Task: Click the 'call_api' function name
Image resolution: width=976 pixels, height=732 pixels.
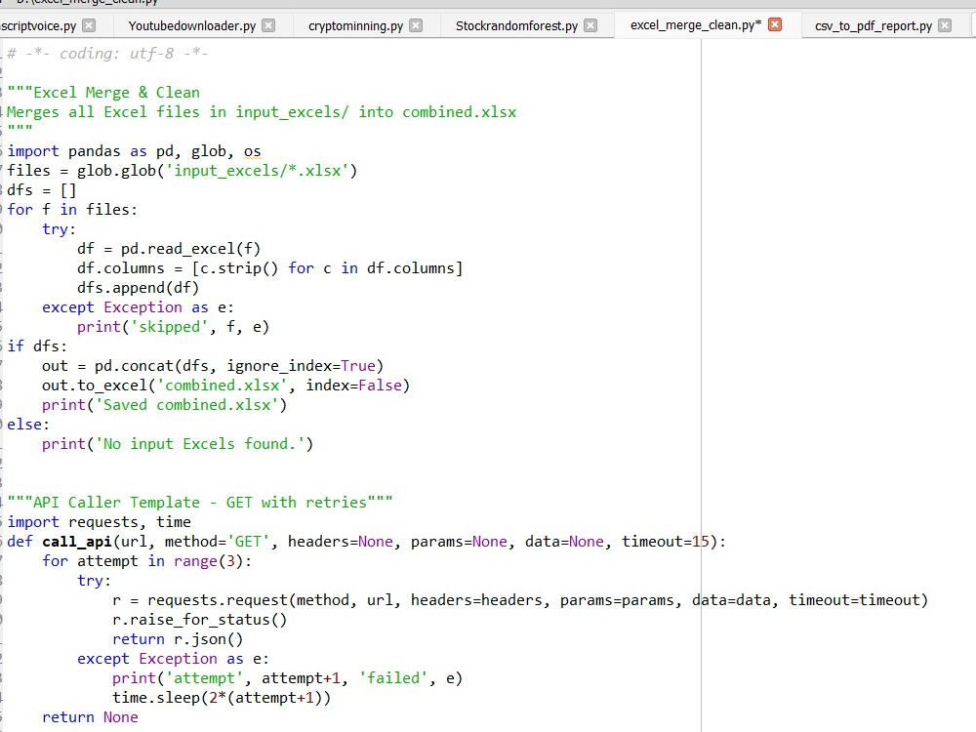Action: (76, 542)
